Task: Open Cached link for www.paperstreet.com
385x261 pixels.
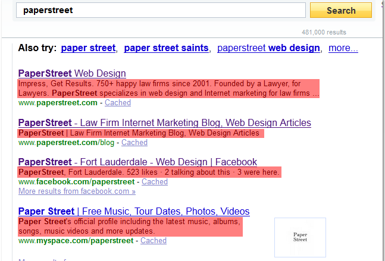Action: (x=118, y=102)
